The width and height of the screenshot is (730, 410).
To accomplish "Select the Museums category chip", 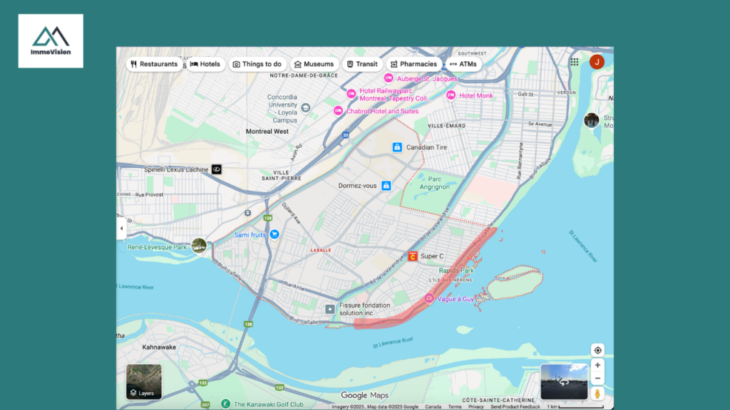I will pos(314,64).
